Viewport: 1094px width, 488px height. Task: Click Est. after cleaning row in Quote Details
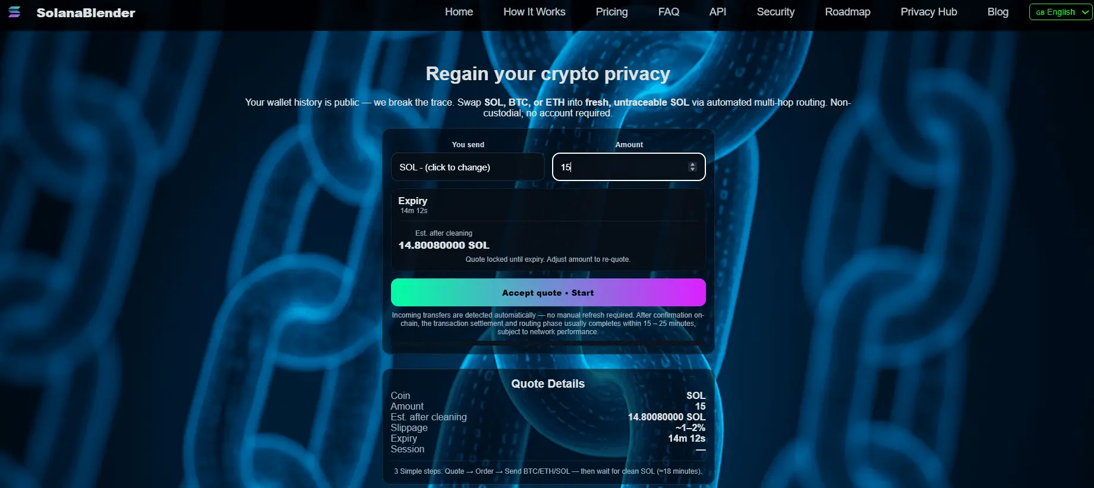click(548, 417)
